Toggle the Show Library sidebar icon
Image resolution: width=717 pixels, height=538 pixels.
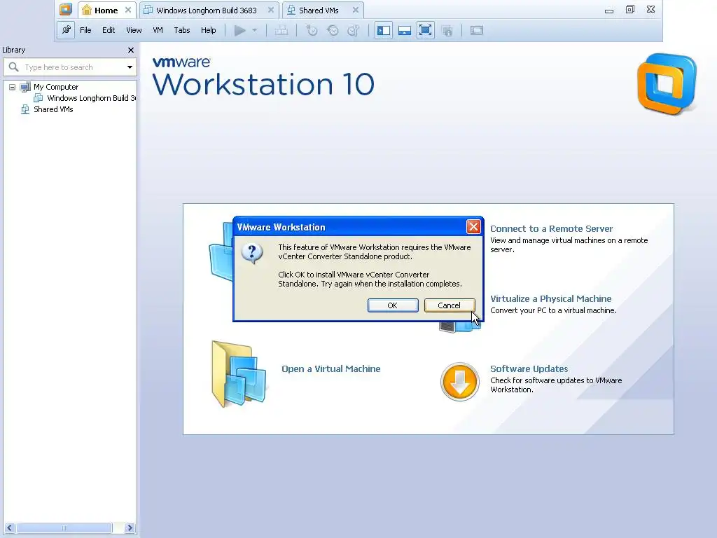[383, 31]
